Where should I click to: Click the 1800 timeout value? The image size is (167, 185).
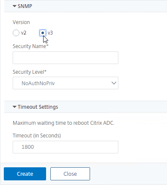[x=28, y=147]
